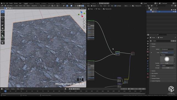
Task: Open Global transform orientation dropdown
Action: coord(44,6)
